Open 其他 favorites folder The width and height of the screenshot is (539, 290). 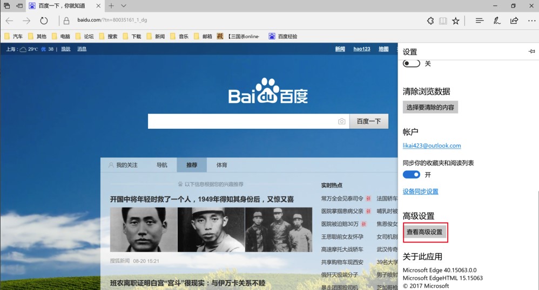click(x=37, y=36)
